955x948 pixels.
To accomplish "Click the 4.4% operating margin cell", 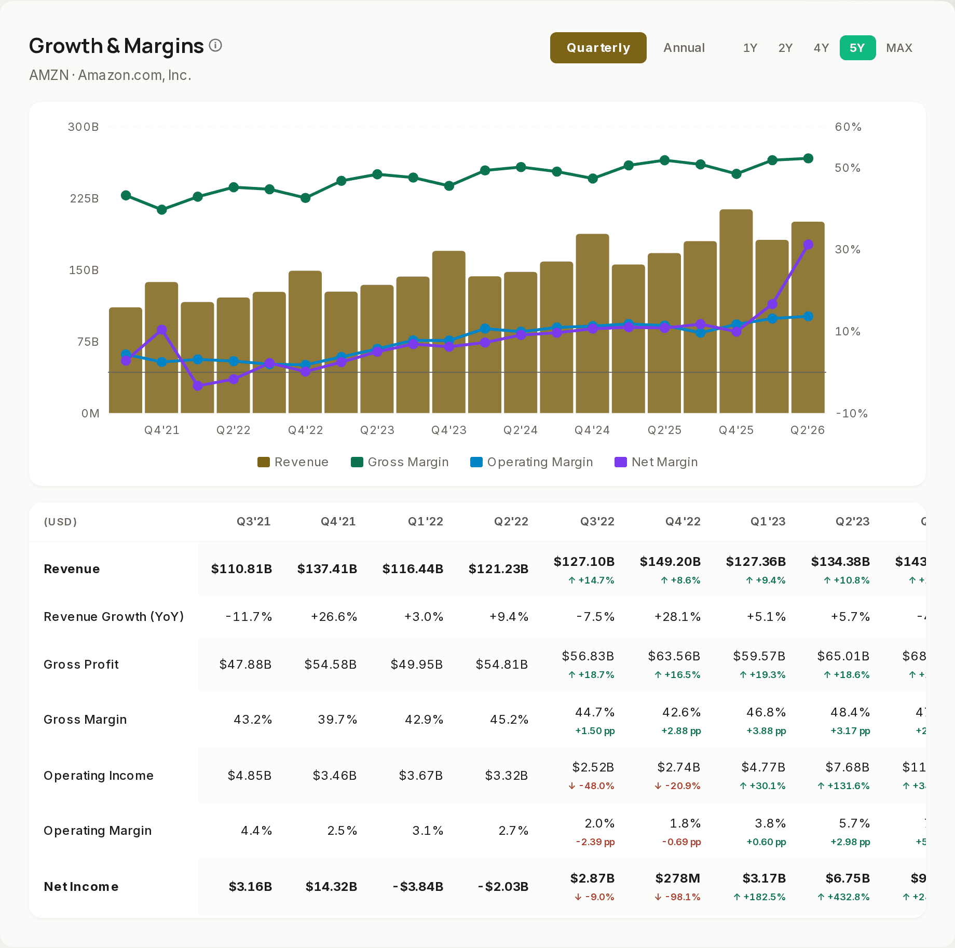I will pos(256,831).
